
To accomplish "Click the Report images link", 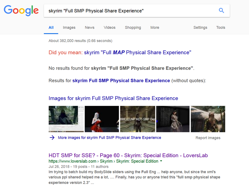I will 208,138.
